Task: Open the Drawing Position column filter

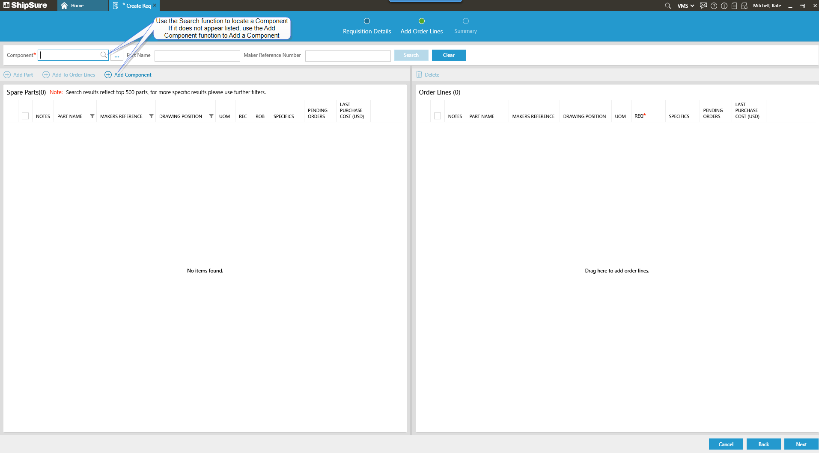Action: pyautogui.click(x=211, y=116)
